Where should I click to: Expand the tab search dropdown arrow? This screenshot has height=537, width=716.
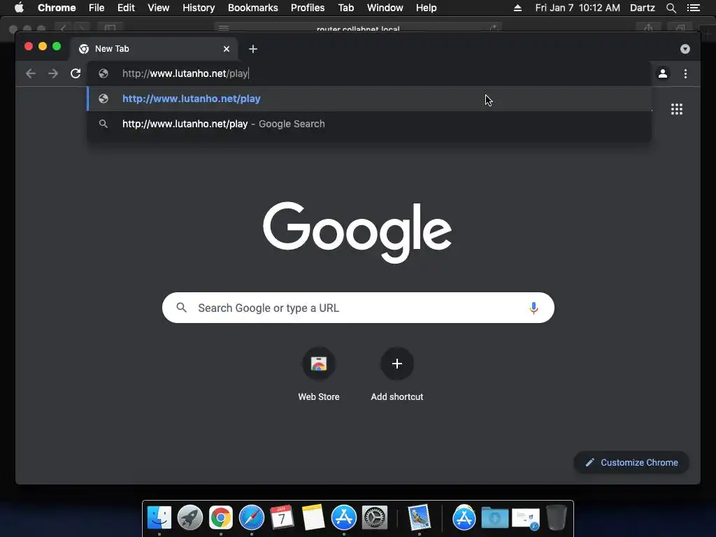pyautogui.click(x=685, y=49)
